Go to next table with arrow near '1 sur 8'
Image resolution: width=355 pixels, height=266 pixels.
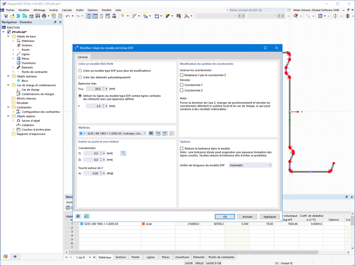[90, 257]
